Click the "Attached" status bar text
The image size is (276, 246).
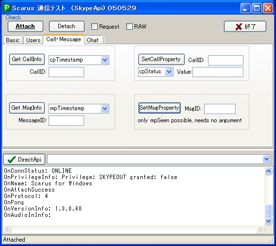pos(14,240)
